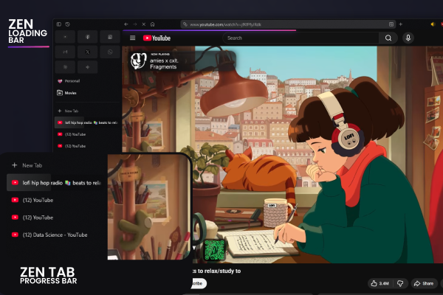Screen dimensions: 443x295
Task: Start voice search with the microphone
Action: click(408, 38)
